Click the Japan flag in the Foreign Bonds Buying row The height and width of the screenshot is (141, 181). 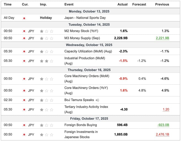point(24,125)
